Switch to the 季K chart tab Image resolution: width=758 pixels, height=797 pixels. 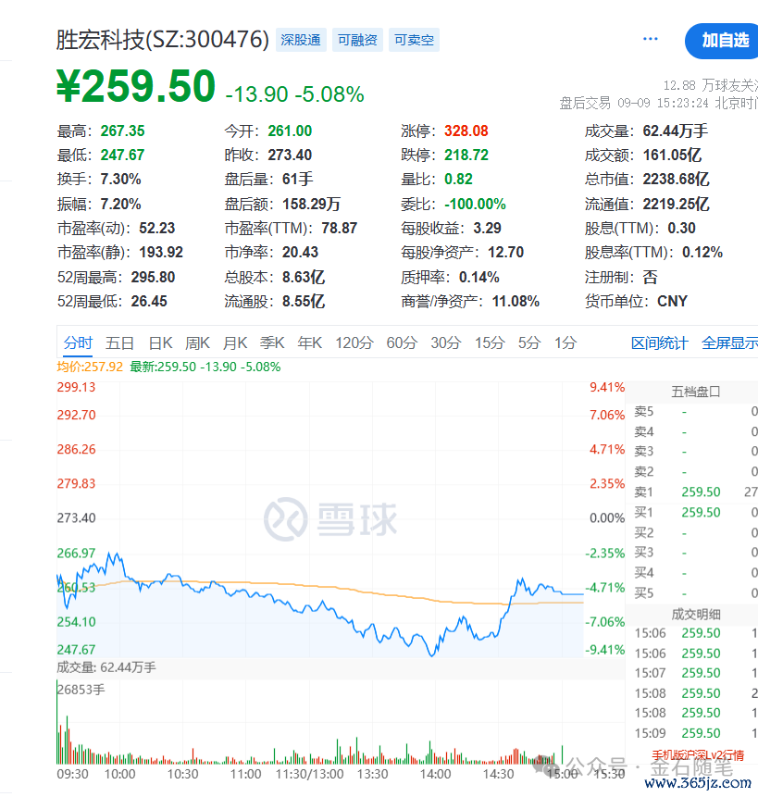pos(272,343)
